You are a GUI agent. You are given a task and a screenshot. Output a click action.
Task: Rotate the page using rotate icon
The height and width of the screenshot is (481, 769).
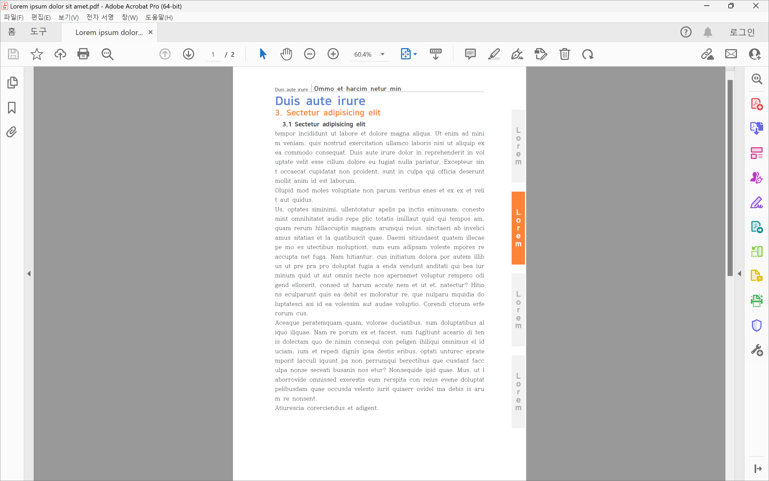[x=588, y=54]
